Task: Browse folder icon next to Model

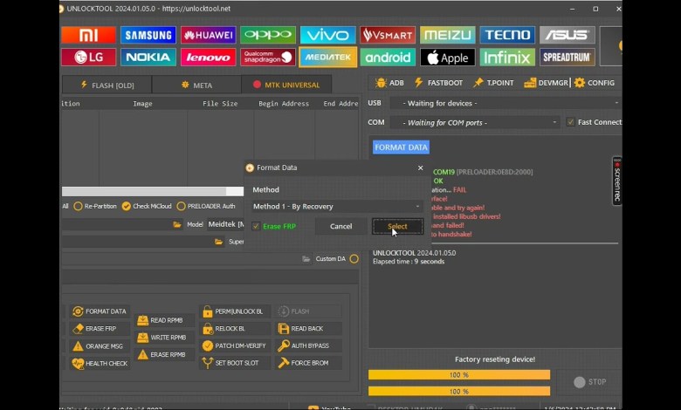Action: (x=177, y=224)
